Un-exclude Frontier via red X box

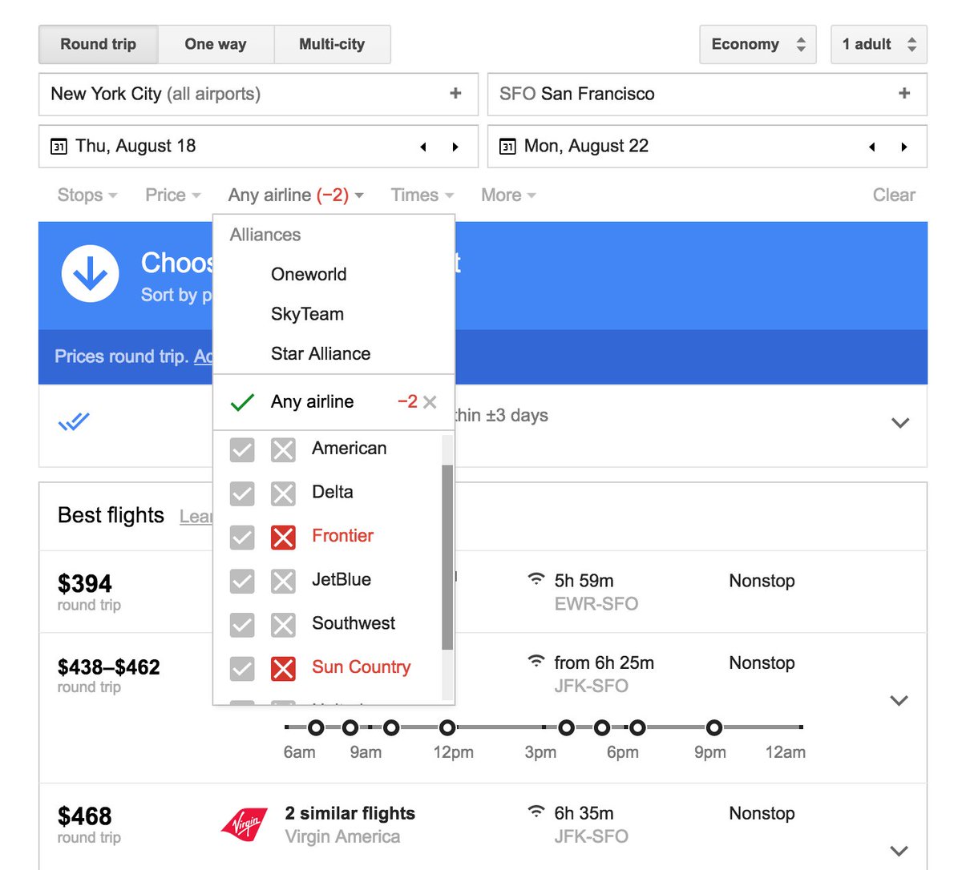[x=283, y=538]
